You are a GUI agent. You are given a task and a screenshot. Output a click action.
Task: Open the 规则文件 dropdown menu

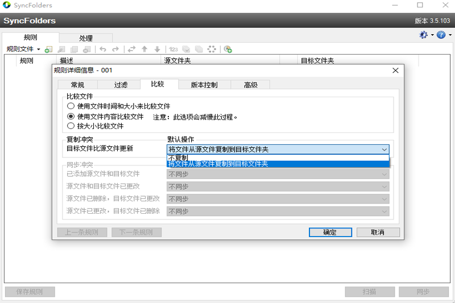[23, 49]
